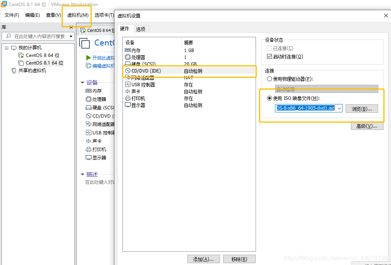Image resolution: width=391 pixels, height=265 pixels.
Task: Switch to the 选项 tab
Action: pos(141,29)
